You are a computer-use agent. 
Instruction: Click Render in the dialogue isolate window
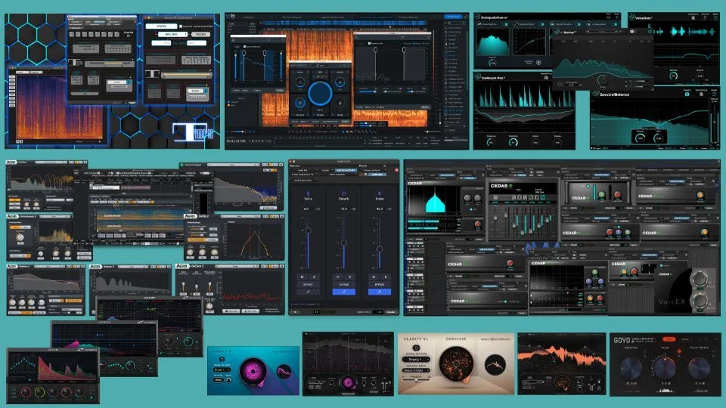click(x=391, y=312)
